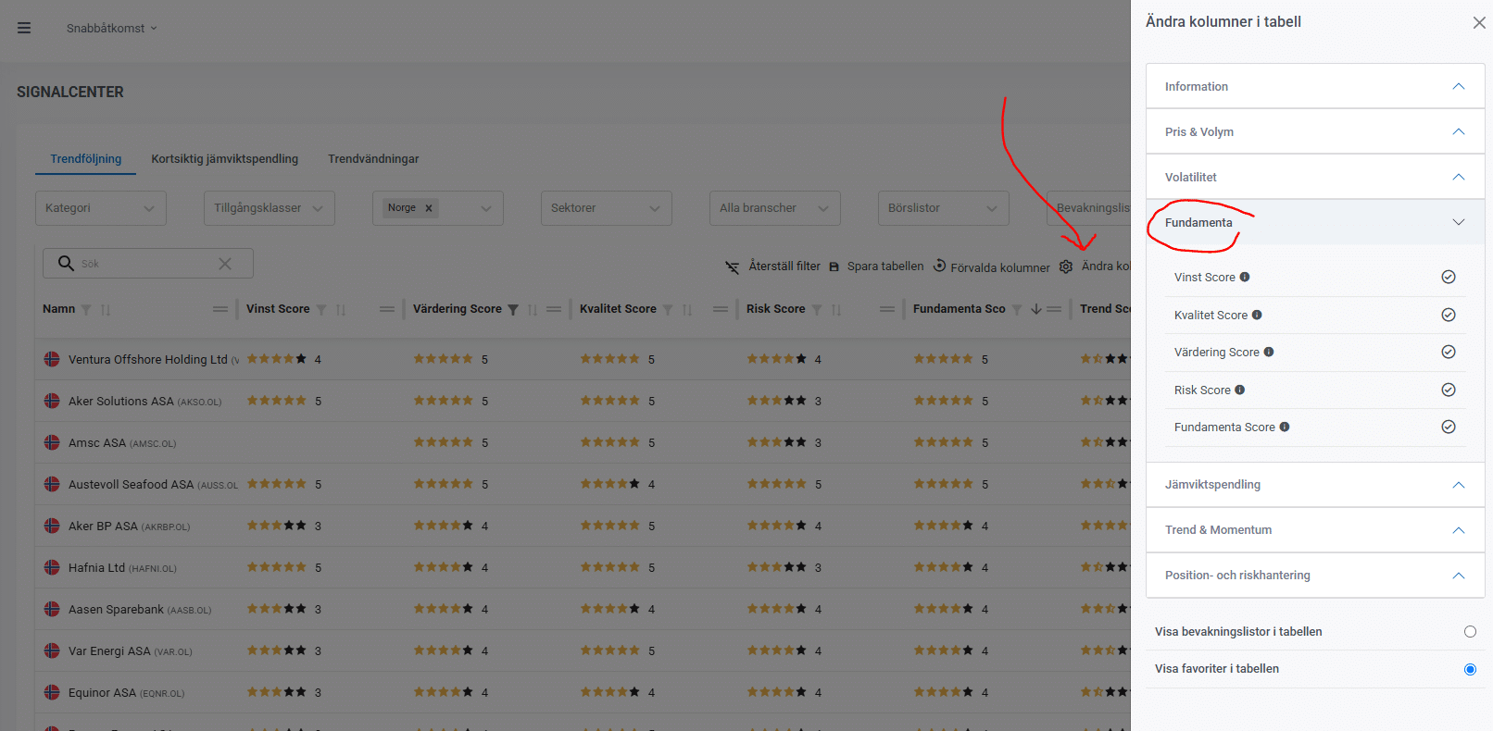
Task: Expand the Volatilitet section
Action: (x=1314, y=177)
